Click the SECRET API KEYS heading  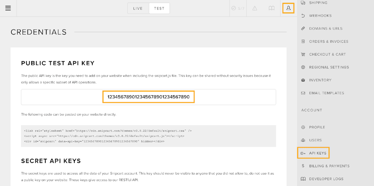click(51, 161)
